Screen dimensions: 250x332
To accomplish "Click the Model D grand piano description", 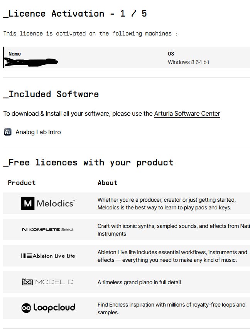I will click(139, 282).
